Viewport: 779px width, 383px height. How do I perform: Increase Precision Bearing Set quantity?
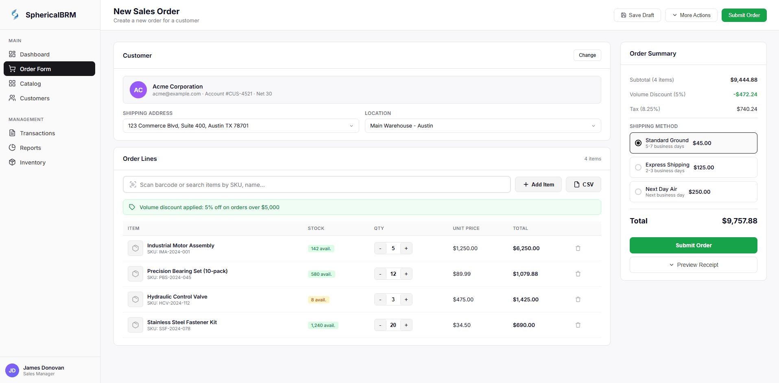coord(406,273)
